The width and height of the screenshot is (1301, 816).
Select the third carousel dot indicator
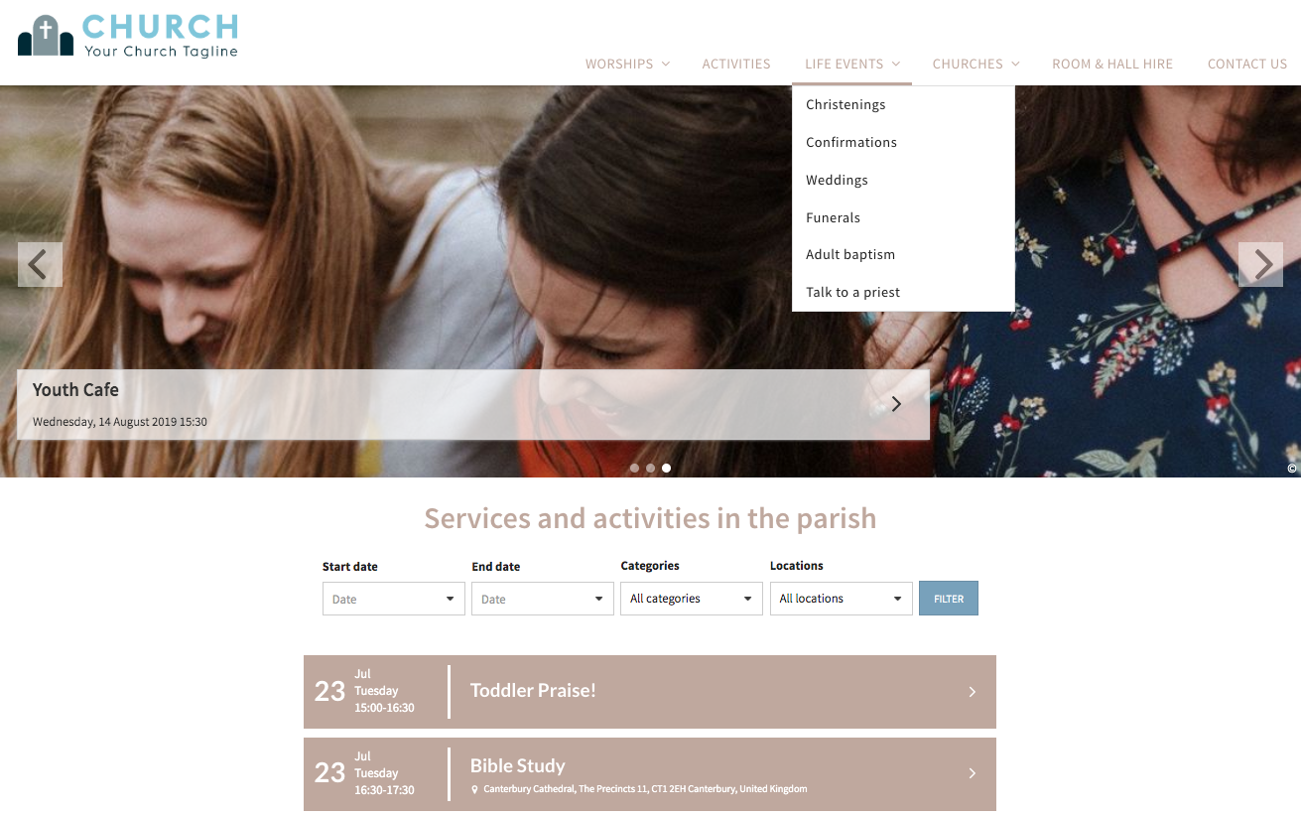(x=666, y=468)
